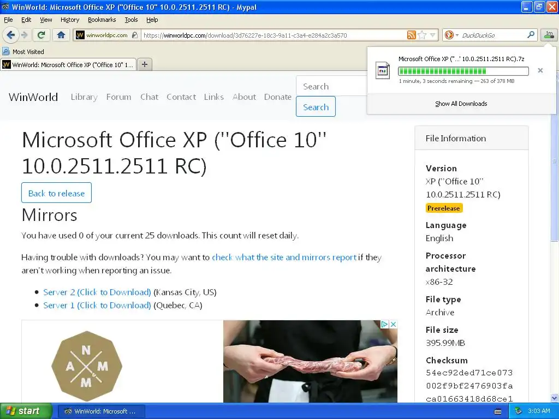Click the magnifier icon in DuckDuckGo box

coord(531,35)
